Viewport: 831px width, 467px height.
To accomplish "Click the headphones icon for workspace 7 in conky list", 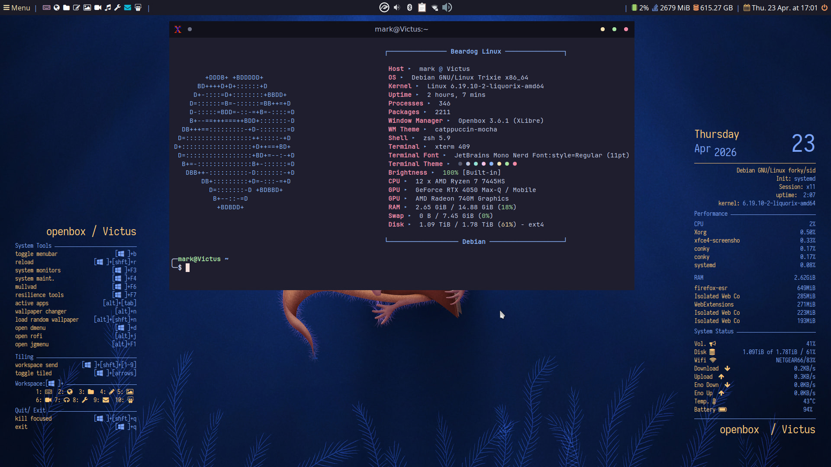I will coord(67,400).
